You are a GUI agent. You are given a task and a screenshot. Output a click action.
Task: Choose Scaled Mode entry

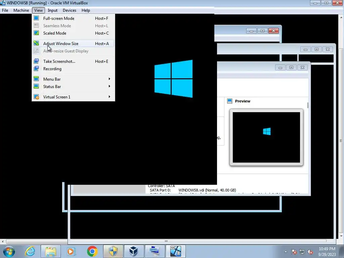pos(73,33)
